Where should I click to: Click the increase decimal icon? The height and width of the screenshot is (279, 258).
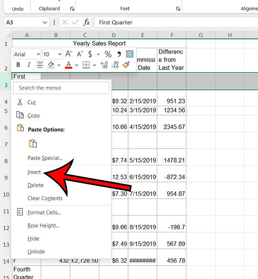tap(104, 65)
